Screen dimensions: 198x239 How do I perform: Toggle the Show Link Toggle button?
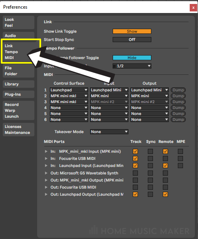(132, 31)
